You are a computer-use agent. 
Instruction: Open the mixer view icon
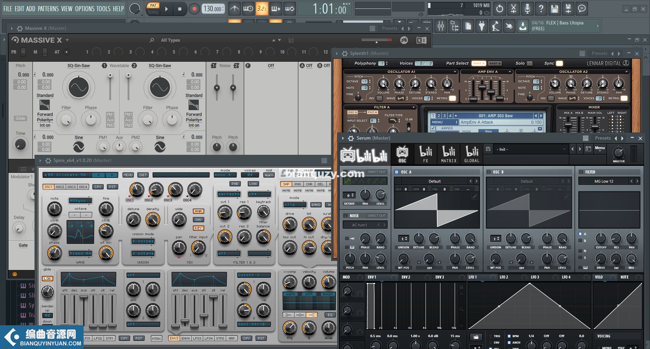[441, 26]
